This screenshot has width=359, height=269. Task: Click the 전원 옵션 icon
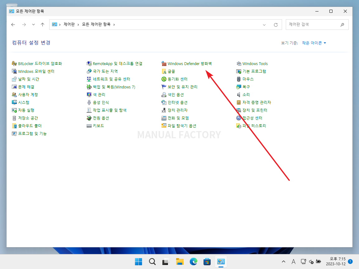tap(89, 118)
